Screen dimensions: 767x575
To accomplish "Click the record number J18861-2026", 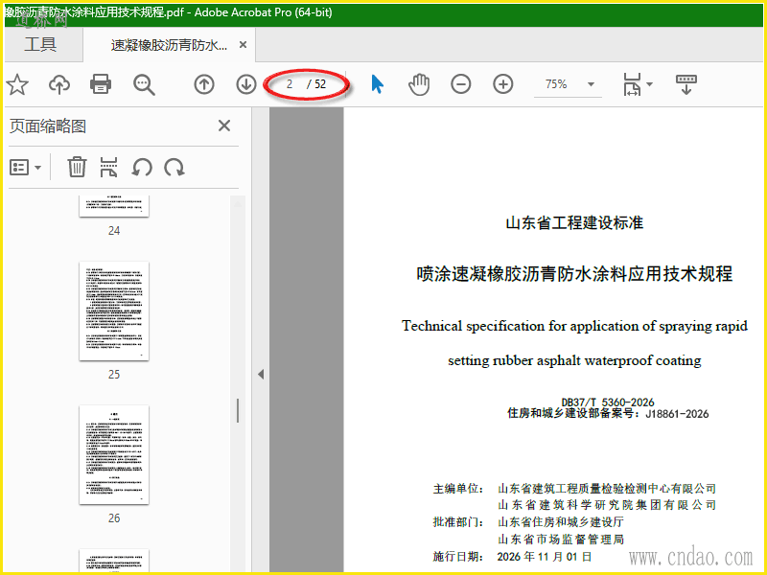I will coord(677,414).
